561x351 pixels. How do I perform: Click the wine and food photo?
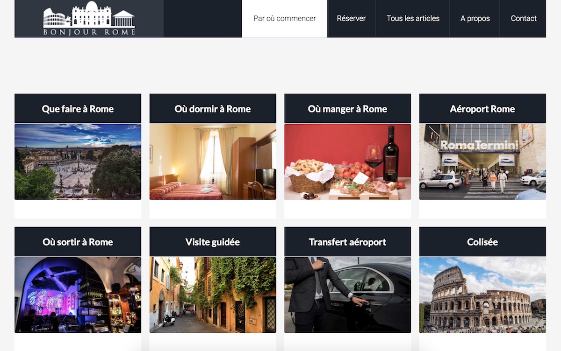347,161
